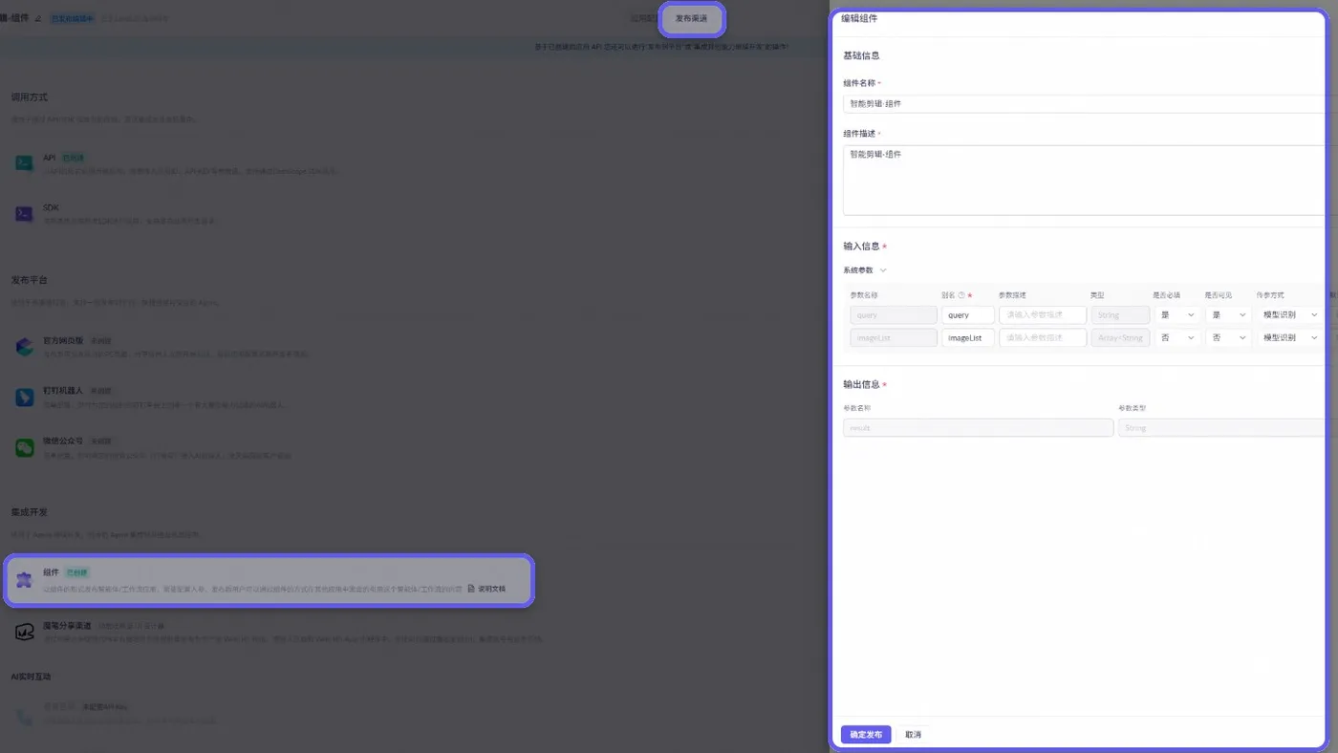Click the help icon next to 别名
Image resolution: width=1338 pixels, height=753 pixels.
point(961,295)
